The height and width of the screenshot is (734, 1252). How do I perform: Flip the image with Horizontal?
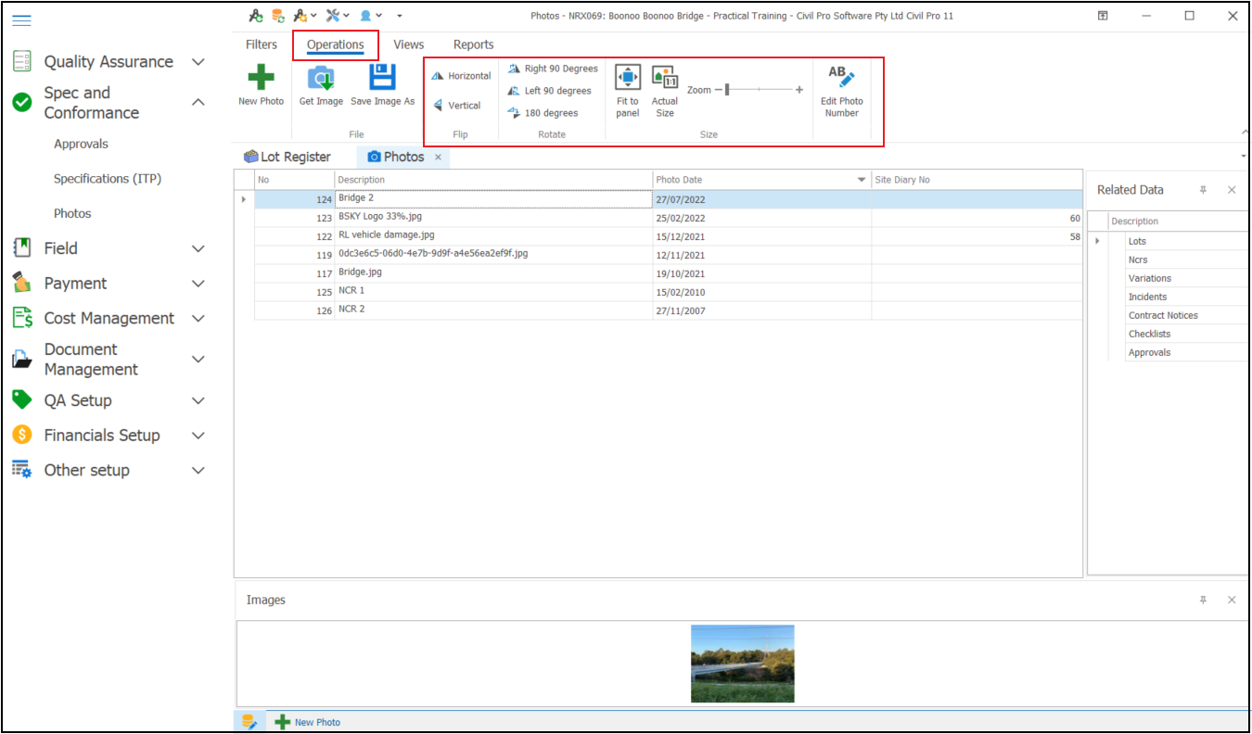pyautogui.click(x=461, y=76)
